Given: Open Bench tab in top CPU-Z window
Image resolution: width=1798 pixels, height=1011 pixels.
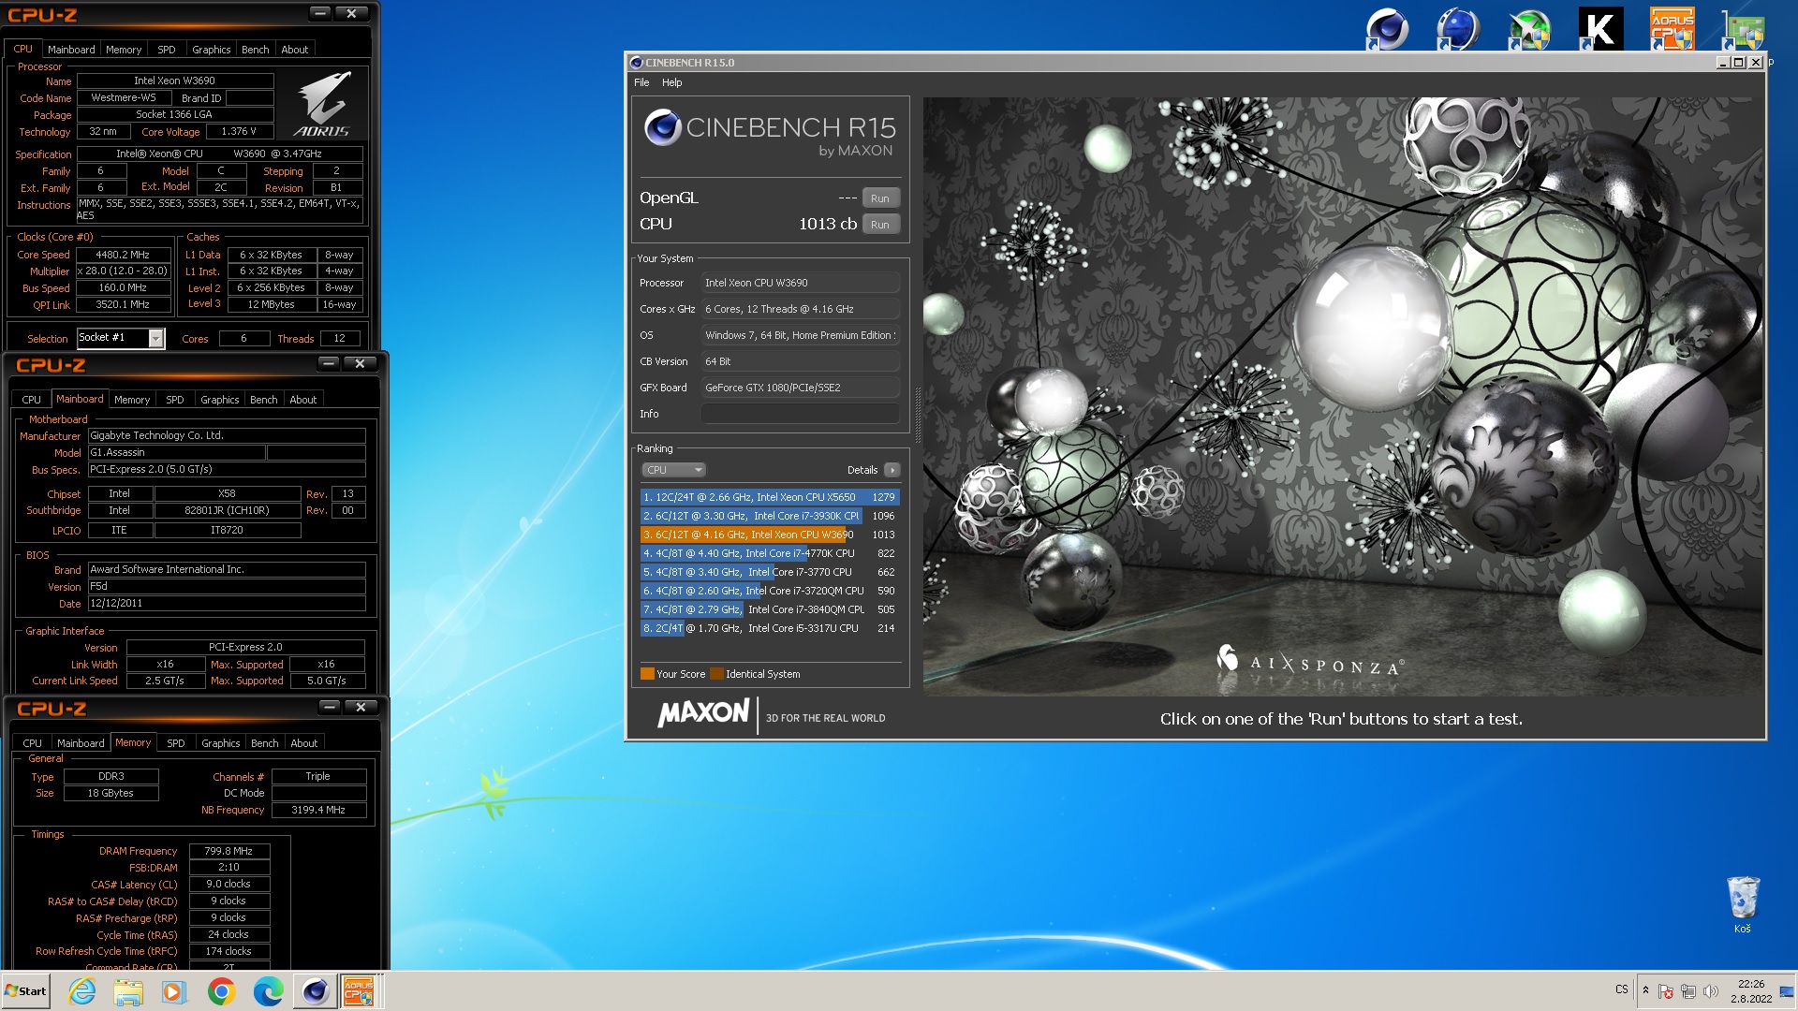Looking at the screenshot, I should (x=255, y=50).
